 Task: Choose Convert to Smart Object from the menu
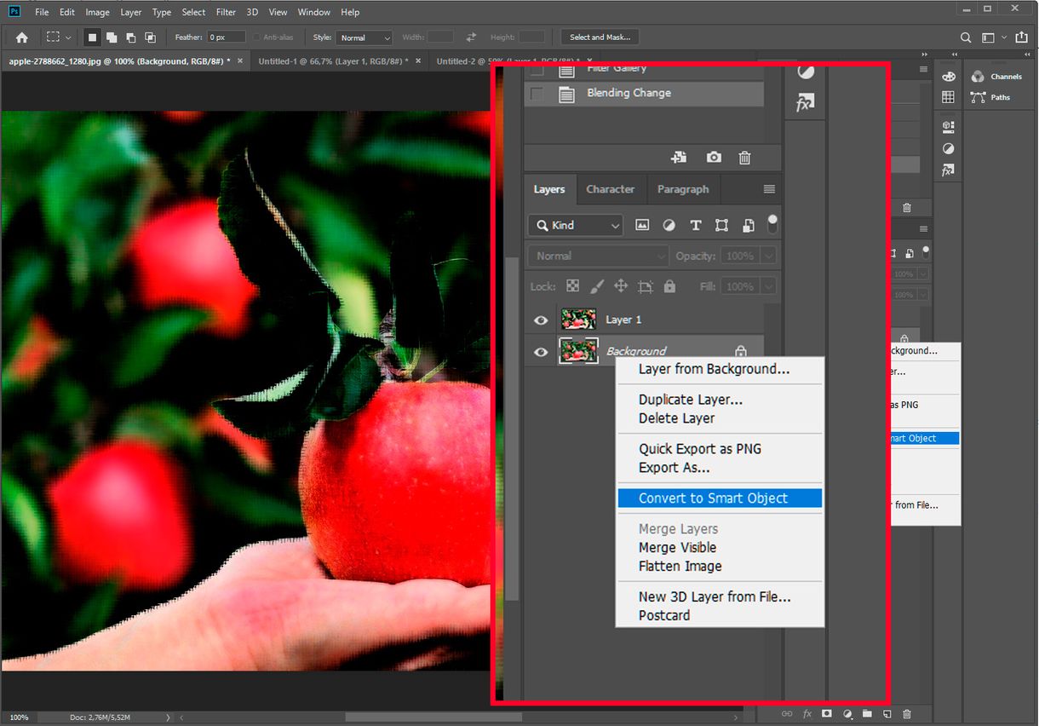(720, 498)
